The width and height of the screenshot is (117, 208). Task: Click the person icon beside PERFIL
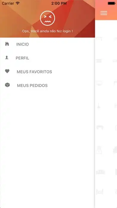pyautogui.click(x=7, y=58)
